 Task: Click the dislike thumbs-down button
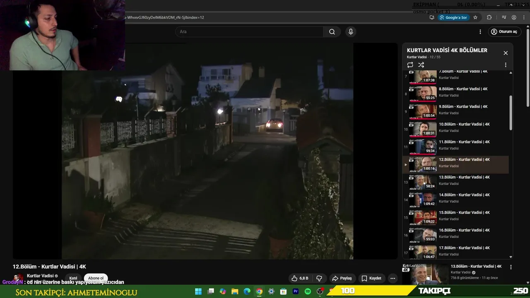coord(319,278)
